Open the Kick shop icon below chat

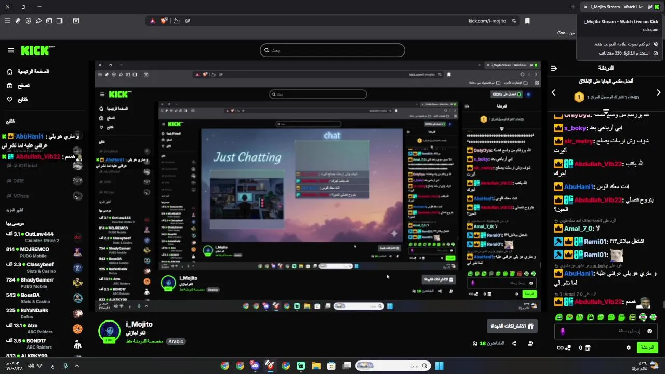click(588, 348)
